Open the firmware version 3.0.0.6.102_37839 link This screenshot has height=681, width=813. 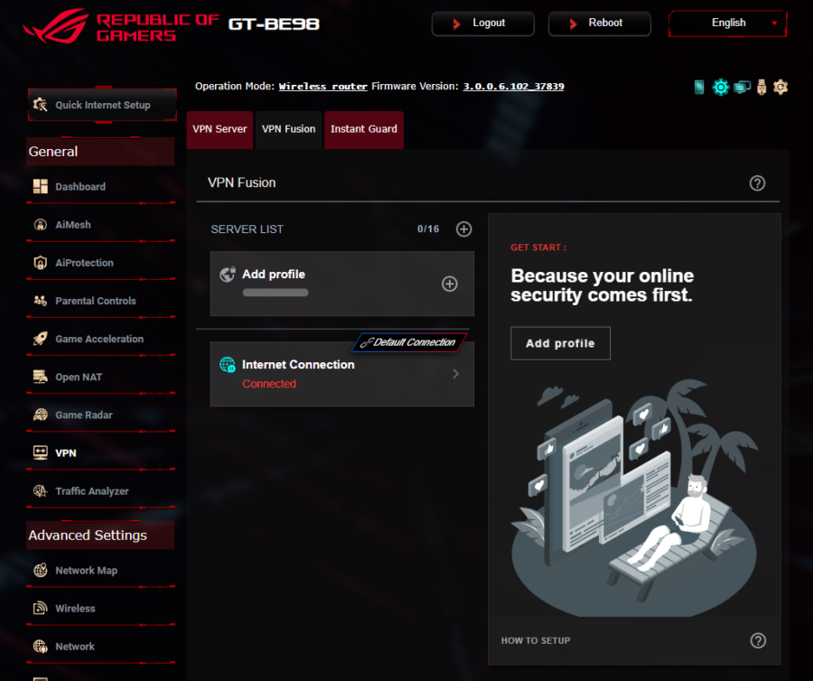click(513, 87)
